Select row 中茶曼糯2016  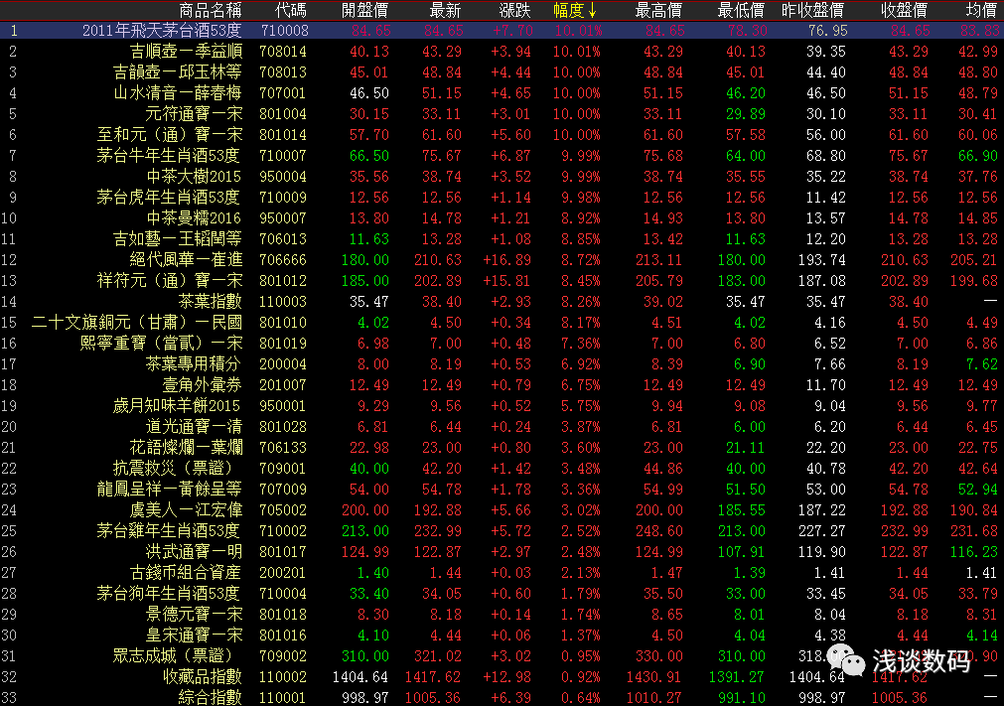pos(502,217)
